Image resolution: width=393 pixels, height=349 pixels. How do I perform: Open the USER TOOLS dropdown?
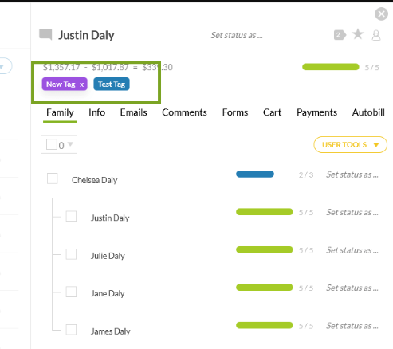click(350, 144)
